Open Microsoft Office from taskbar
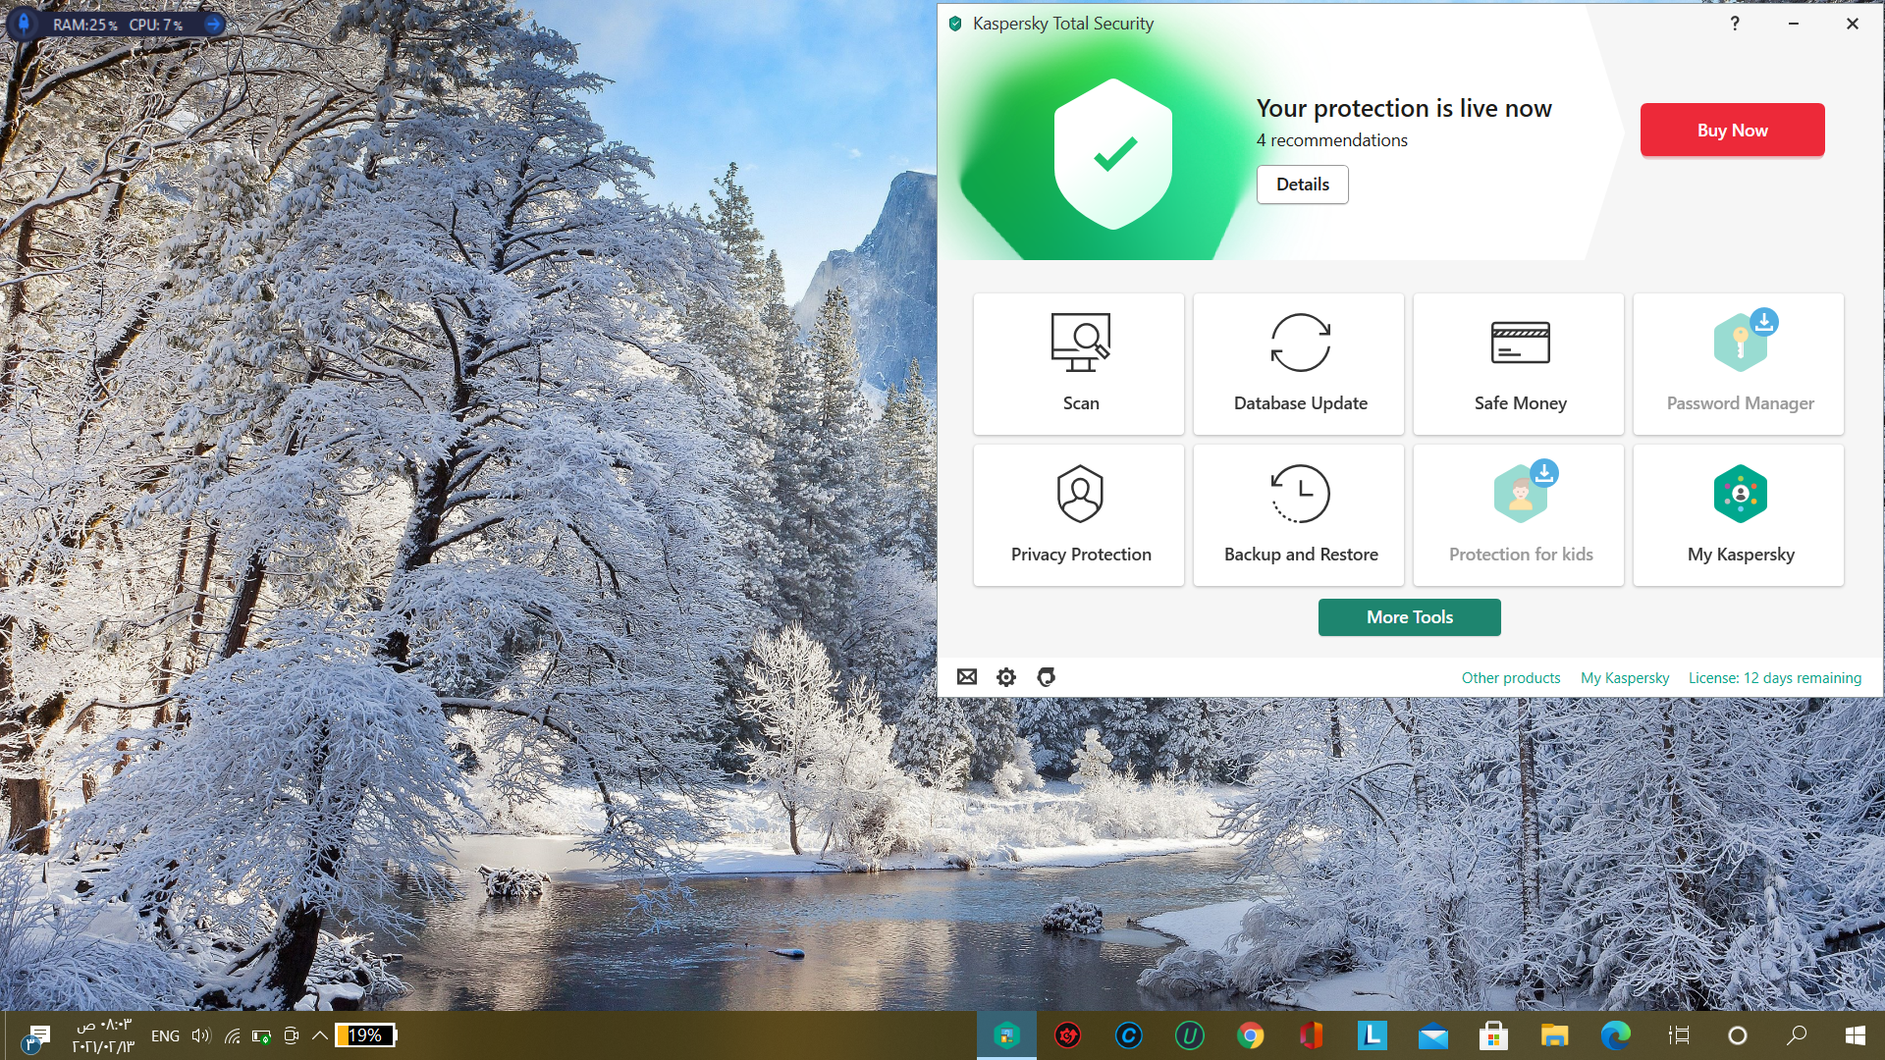This screenshot has height=1060, width=1885. [x=1311, y=1035]
